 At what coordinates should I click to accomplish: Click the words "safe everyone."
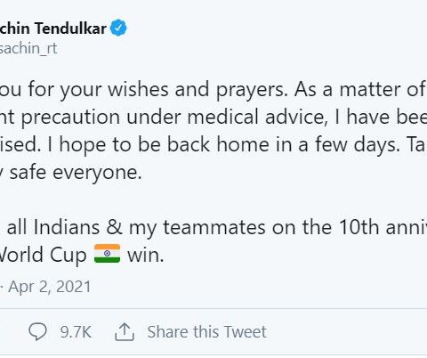(76, 172)
